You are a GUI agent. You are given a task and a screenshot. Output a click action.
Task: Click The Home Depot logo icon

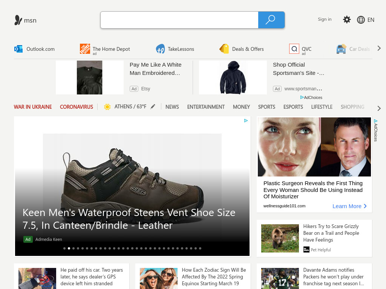[x=85, y=49]
